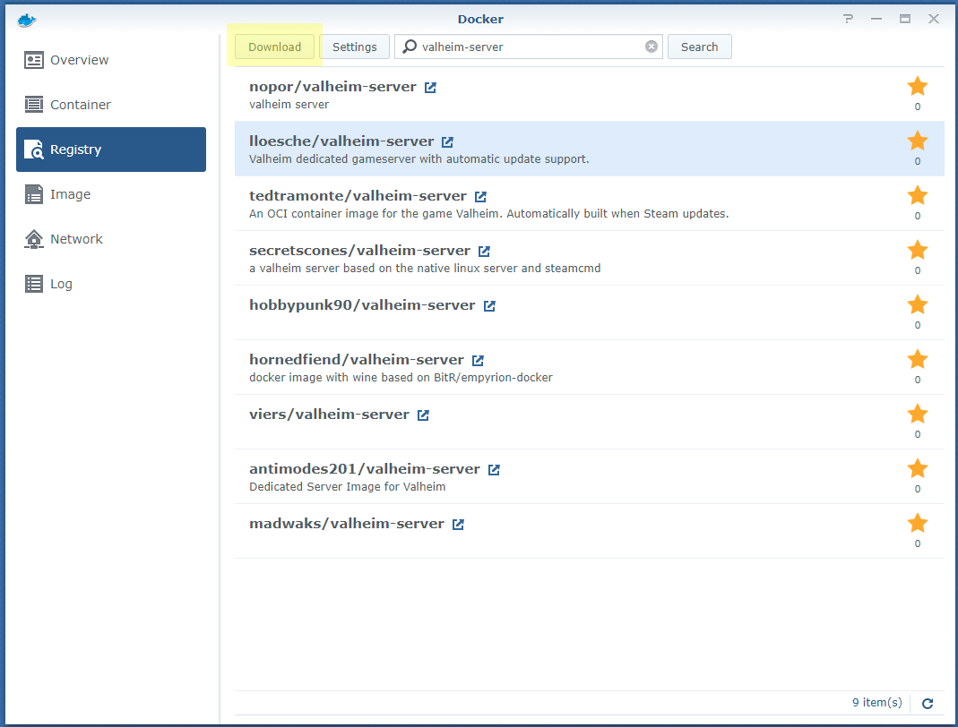Image resolution: width=958 pixels, height=727 pixels.
Task: Select the secretscones/valheim-server result
Action: 590,258
